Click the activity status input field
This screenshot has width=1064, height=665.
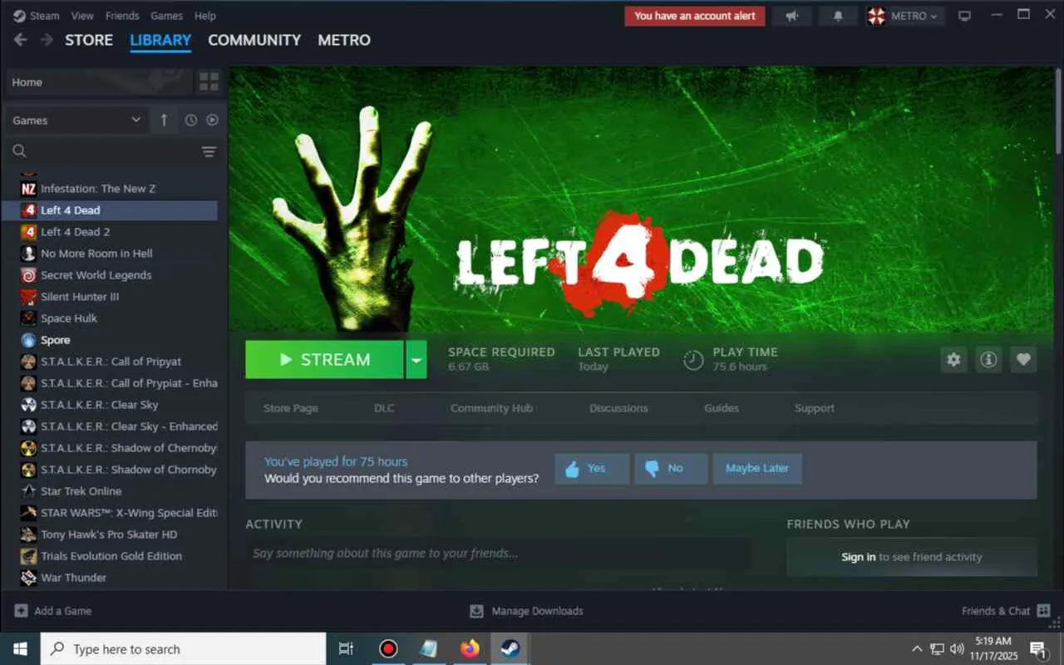click(x=499, y=554)
